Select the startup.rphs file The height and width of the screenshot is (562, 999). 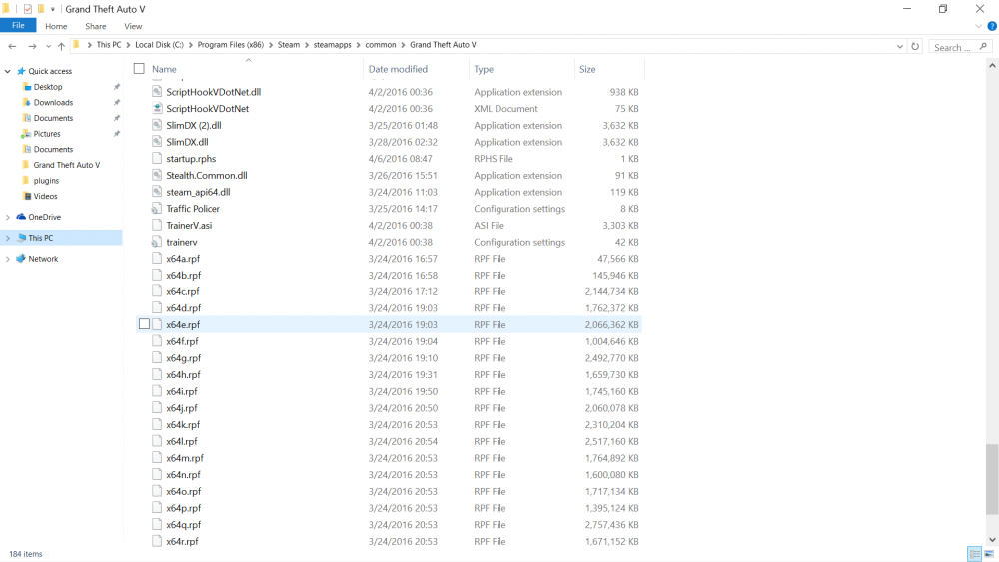191,159
